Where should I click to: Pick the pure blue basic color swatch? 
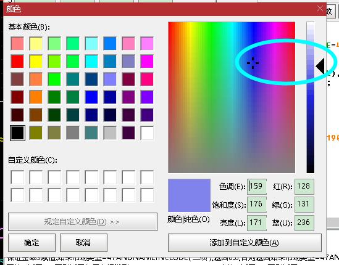[91, 97]
